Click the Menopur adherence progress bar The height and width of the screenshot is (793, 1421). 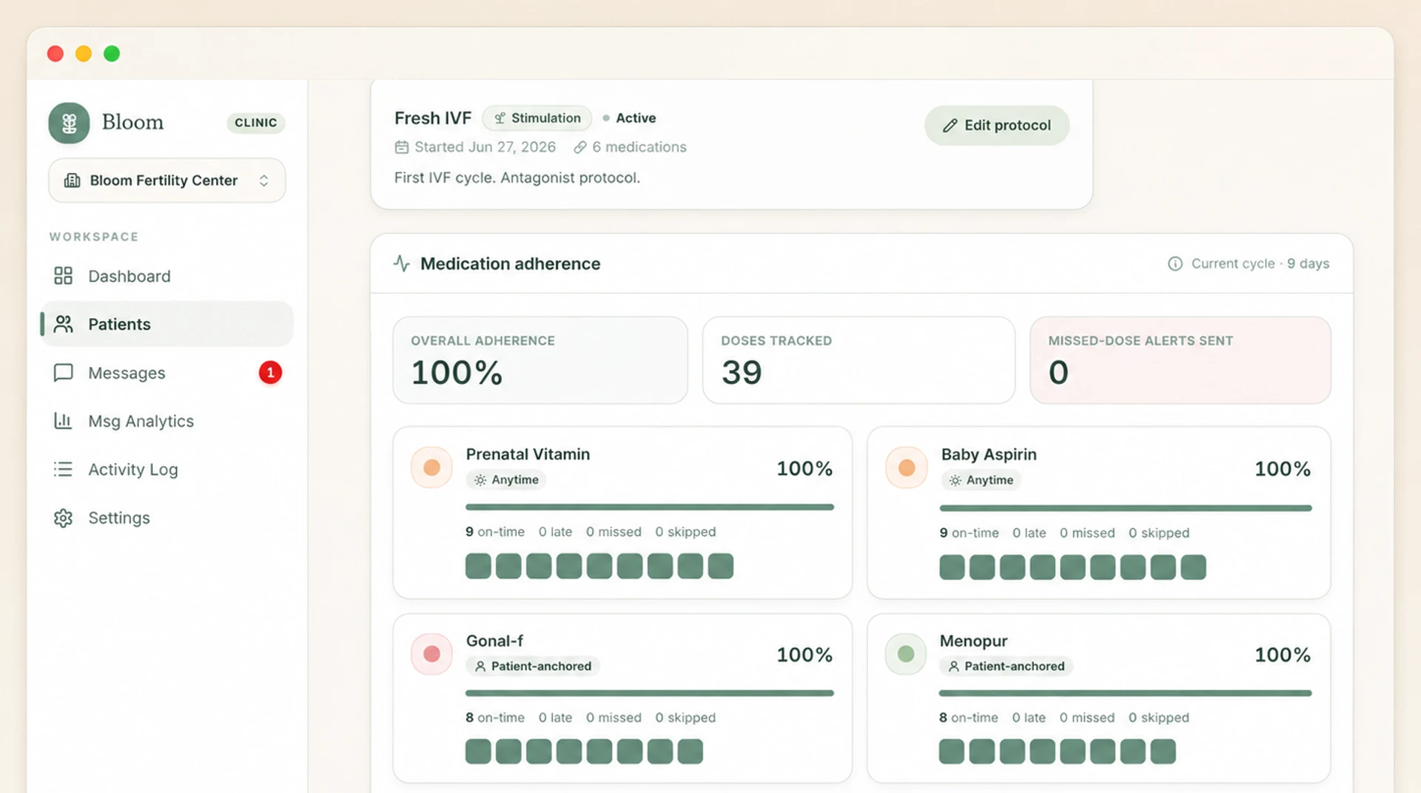tap(1126, 693)
